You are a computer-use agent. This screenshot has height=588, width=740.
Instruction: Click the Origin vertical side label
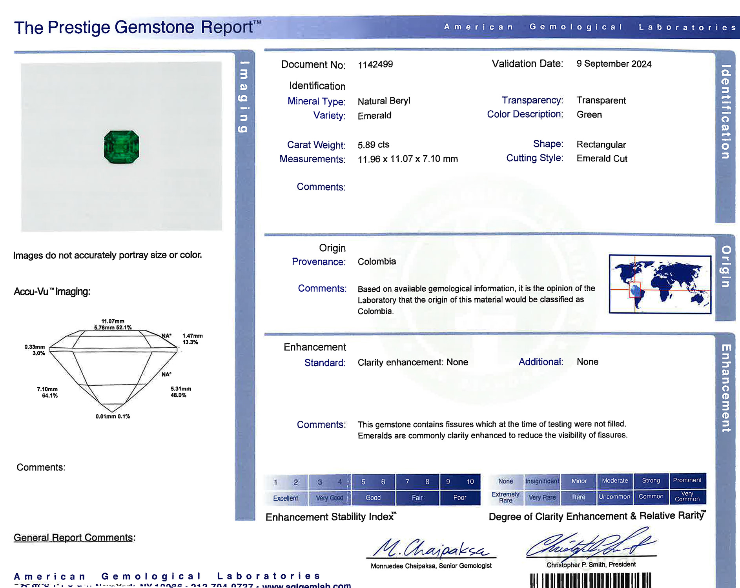pos(725,267)
